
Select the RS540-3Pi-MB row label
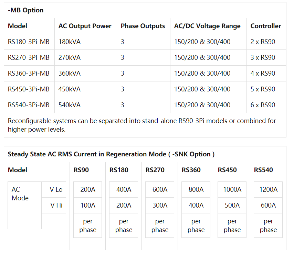(x=29, y=105)
